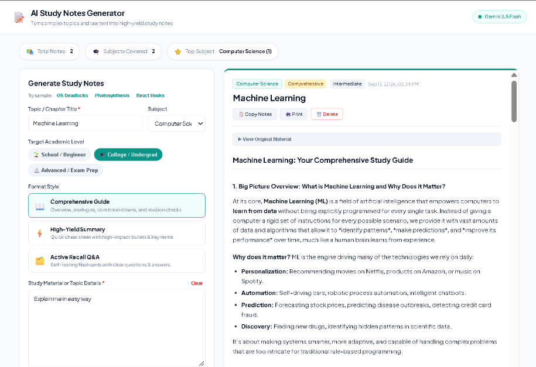Click the Total Notes: 2 stat pill
Image resolution: width=536 pixels, height=367 pixels.
pos(50,52)
